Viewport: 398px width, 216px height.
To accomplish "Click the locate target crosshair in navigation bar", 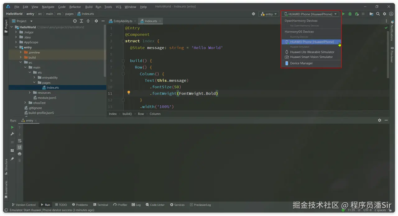I will [x=253, y=14].
